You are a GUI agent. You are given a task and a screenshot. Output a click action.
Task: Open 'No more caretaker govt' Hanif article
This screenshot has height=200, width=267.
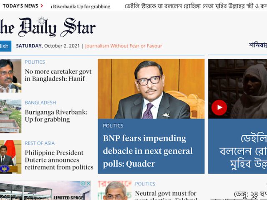58,75
